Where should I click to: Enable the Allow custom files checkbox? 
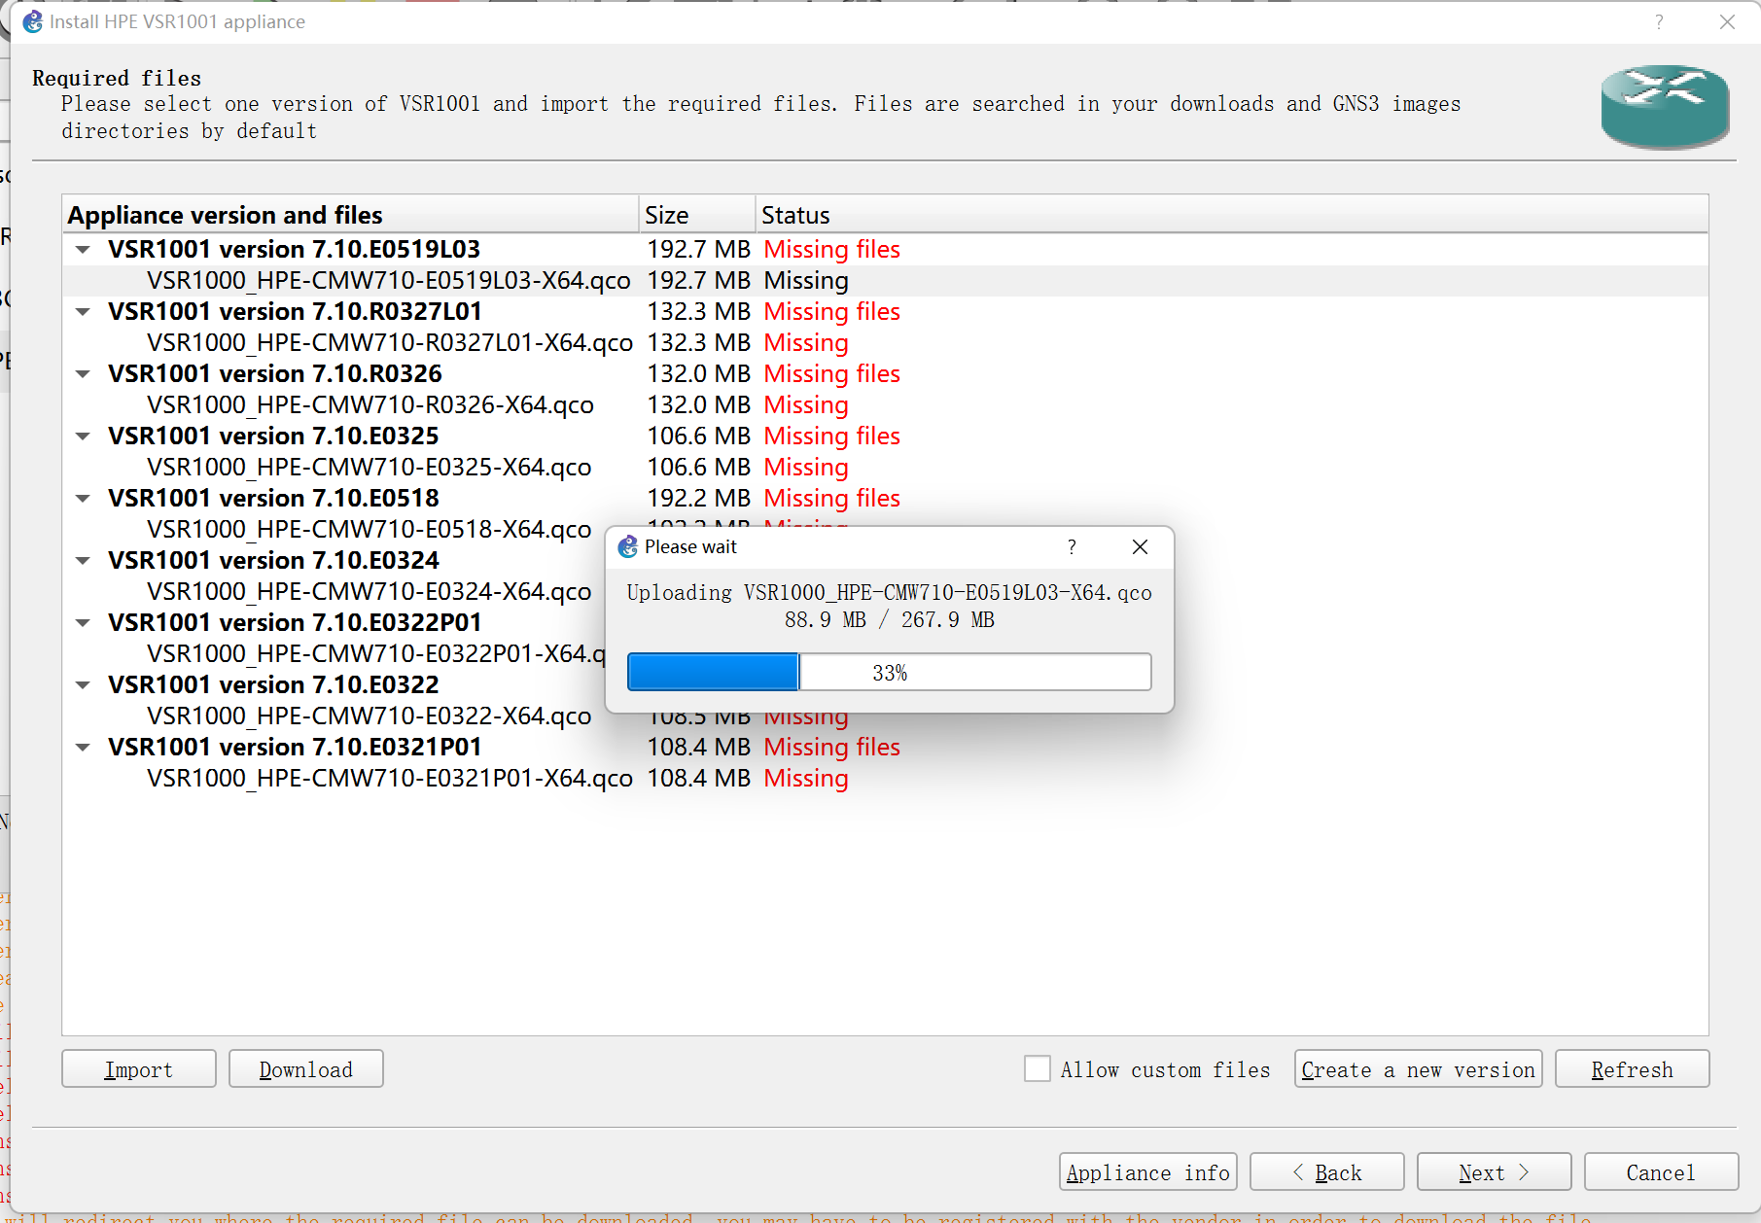pyautogui.click(x=1038, y=1069)
